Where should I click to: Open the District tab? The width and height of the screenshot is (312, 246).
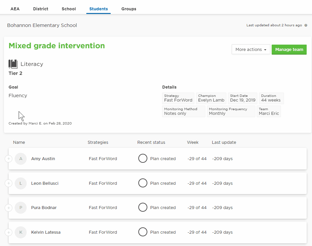click(x=41, y=9)
